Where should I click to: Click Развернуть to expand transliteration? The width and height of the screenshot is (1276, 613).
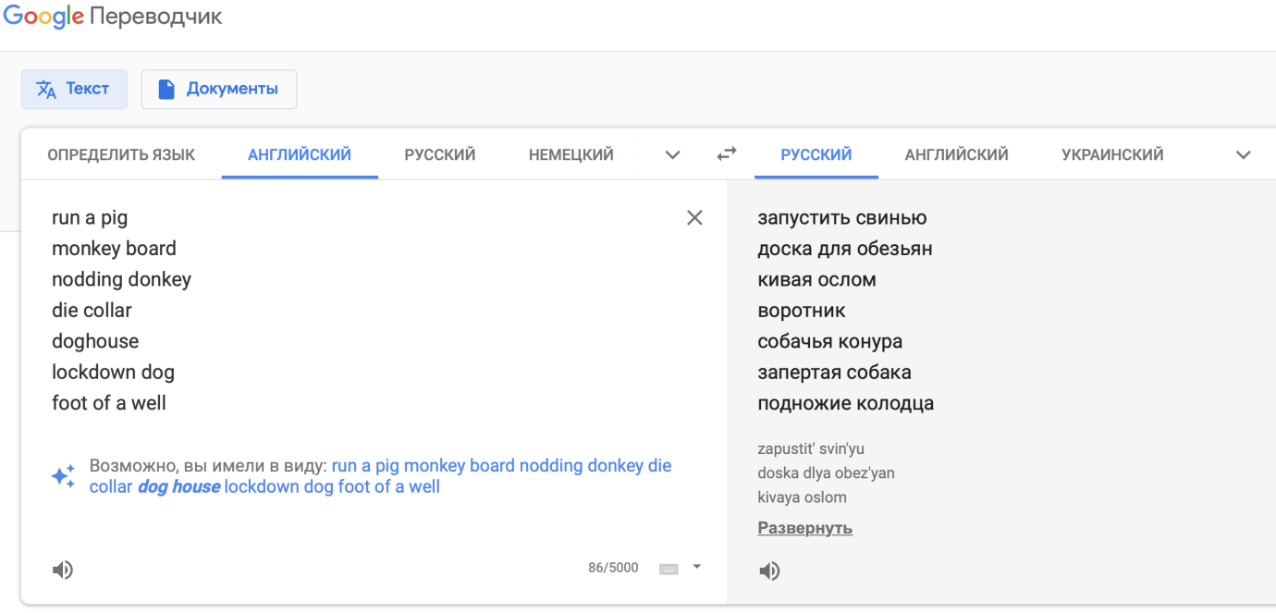tap(804, 528)
